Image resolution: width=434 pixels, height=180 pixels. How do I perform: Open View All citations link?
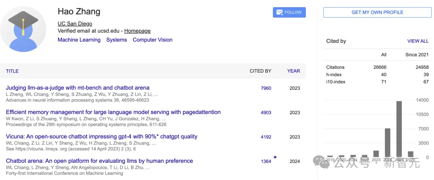tap(418, 41)
